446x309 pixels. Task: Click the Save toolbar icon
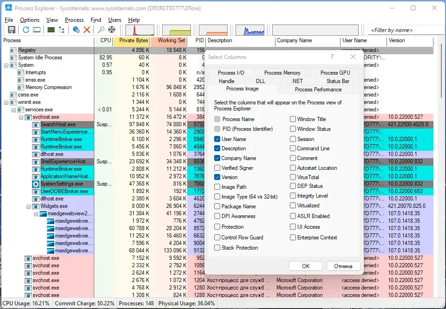11,30
